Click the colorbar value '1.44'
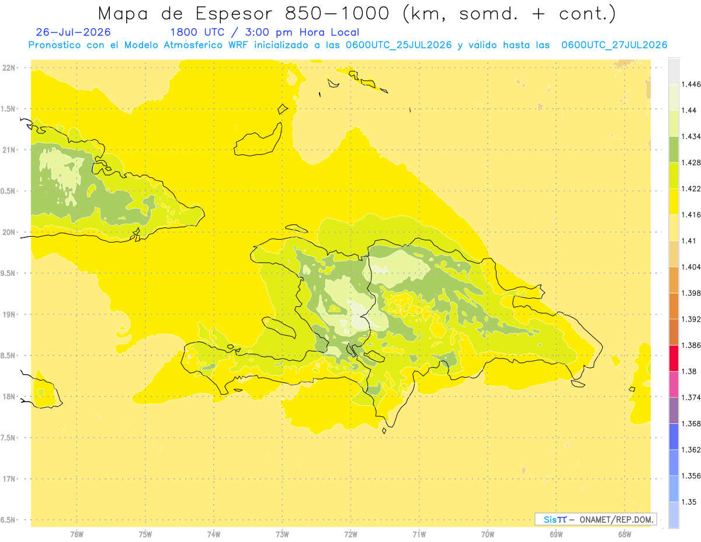701x542 pixels. click(689, 110)
